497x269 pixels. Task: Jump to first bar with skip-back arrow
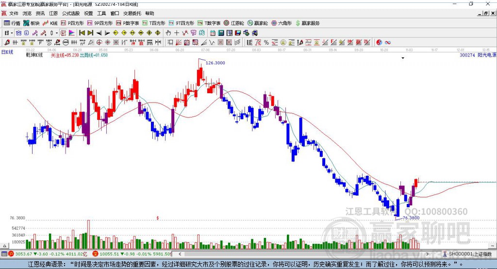(82, 33)
